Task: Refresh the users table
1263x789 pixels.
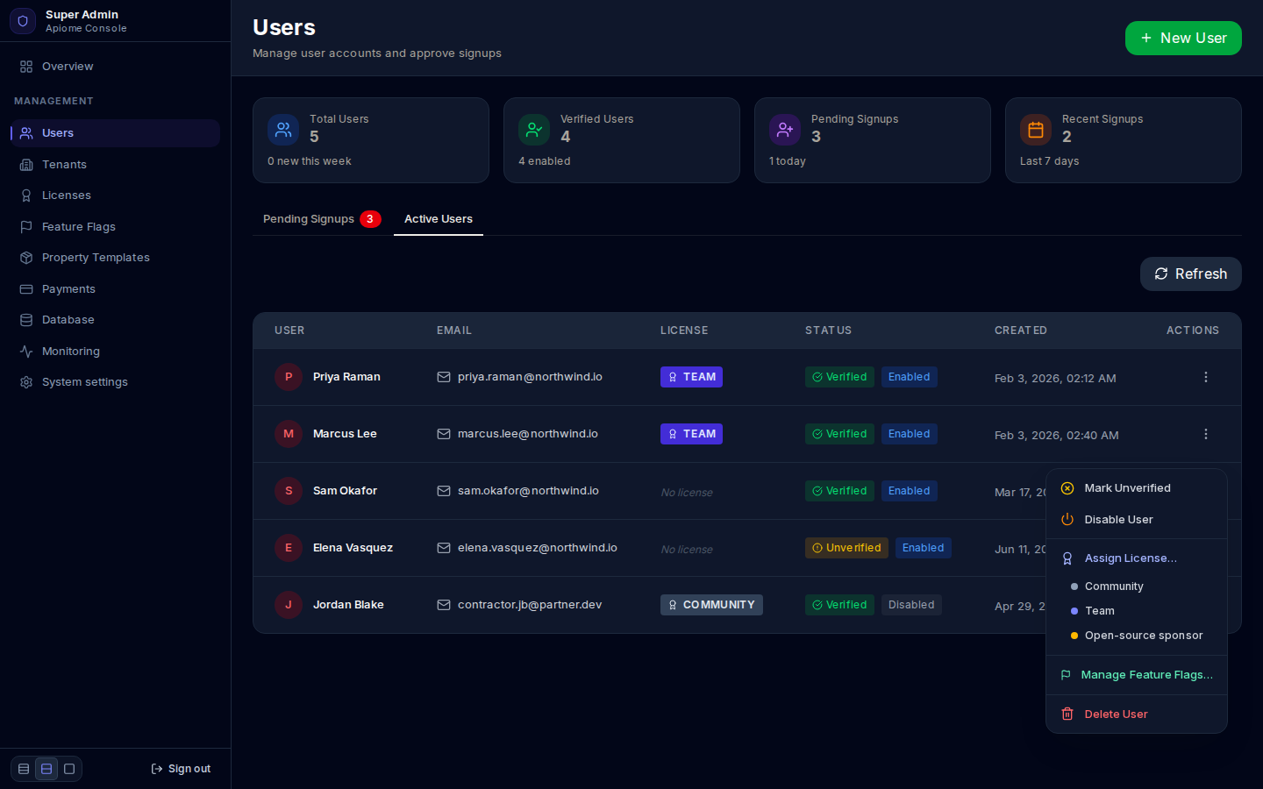Action: (x=1190, y=274)
